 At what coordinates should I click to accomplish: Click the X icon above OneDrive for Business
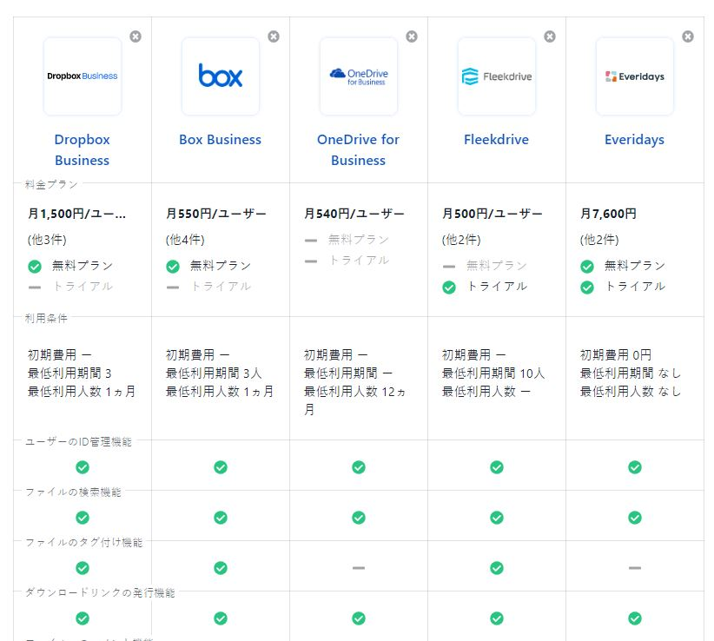[412, 36]
